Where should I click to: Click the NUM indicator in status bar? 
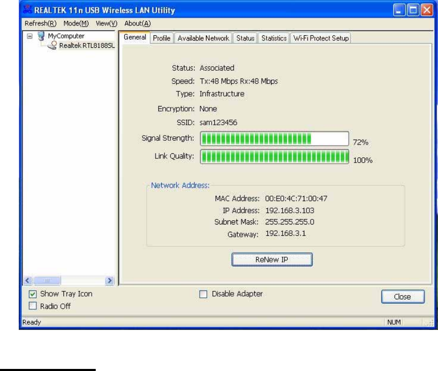394,322
